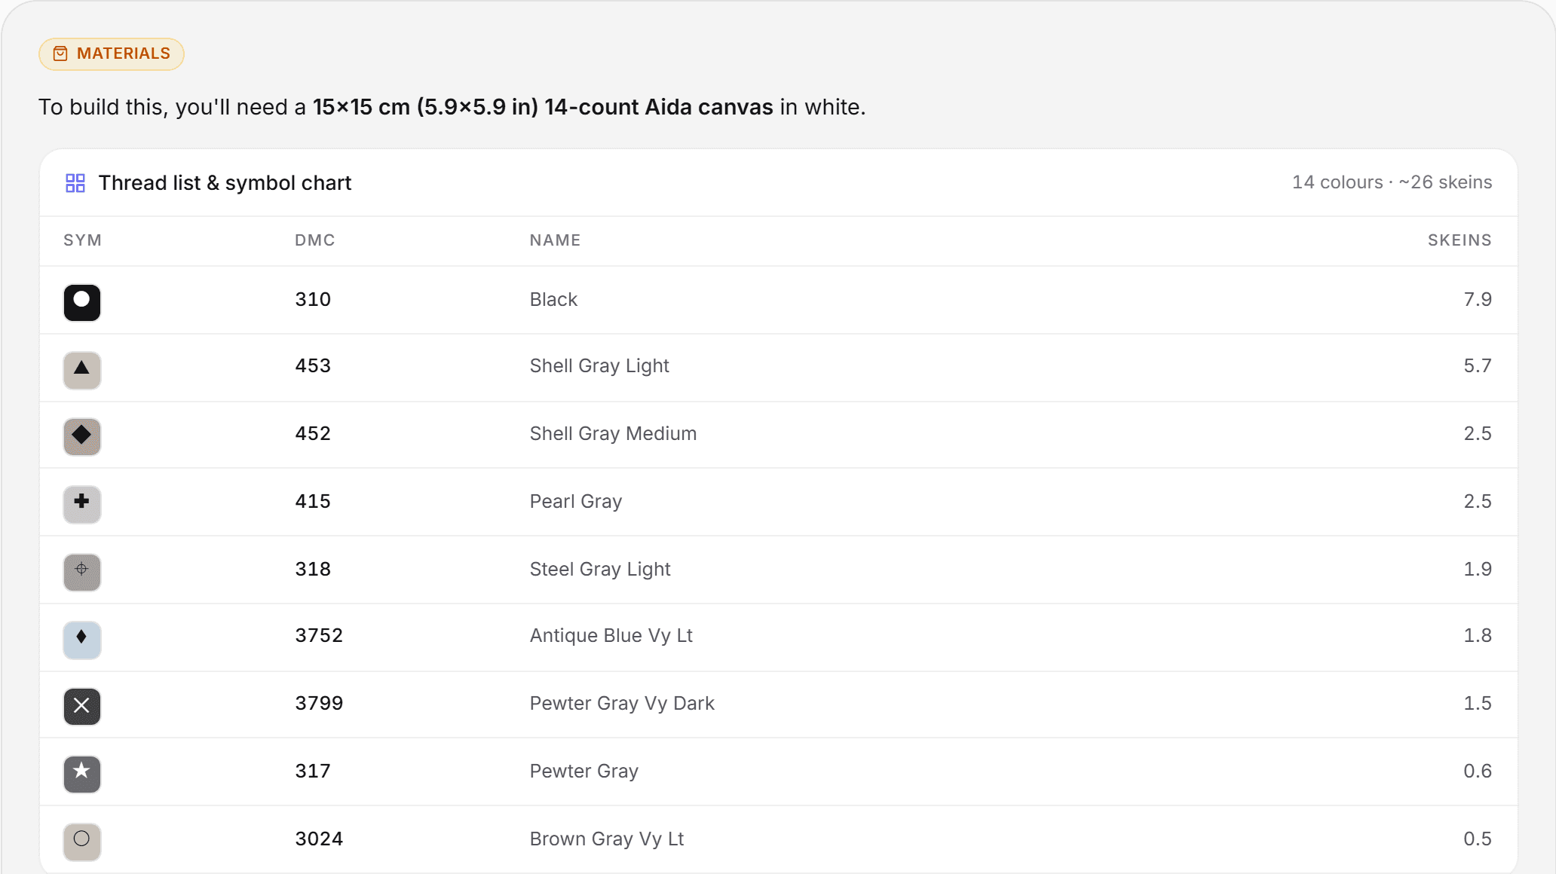Sort by the SKEINS column header

click(x=1460, y=240)
